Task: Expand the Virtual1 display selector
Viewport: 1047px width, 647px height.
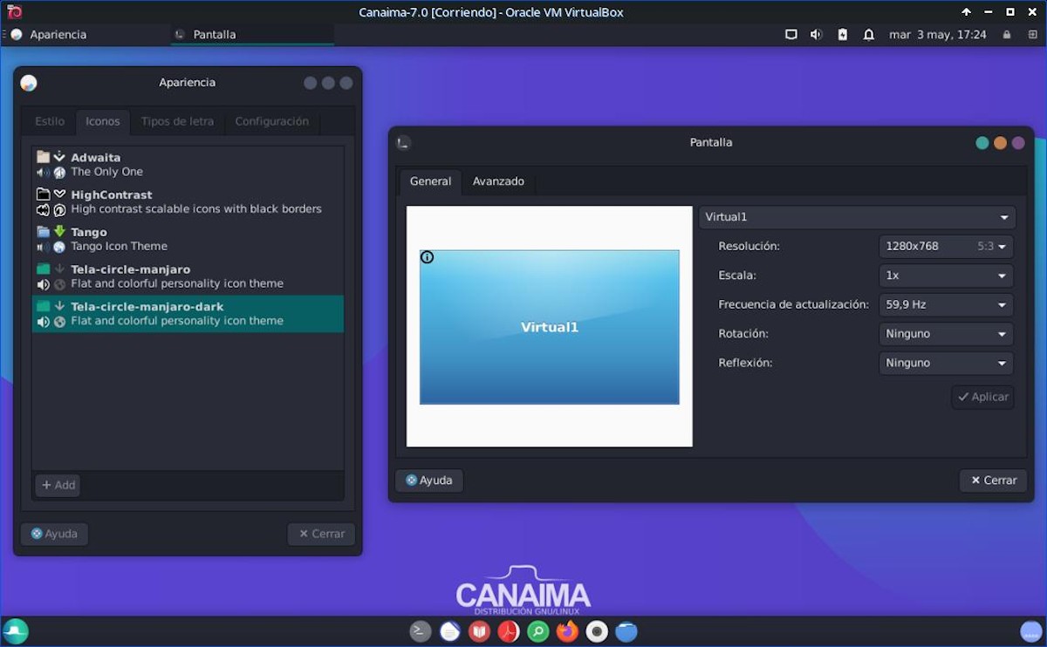Action: 857,217
